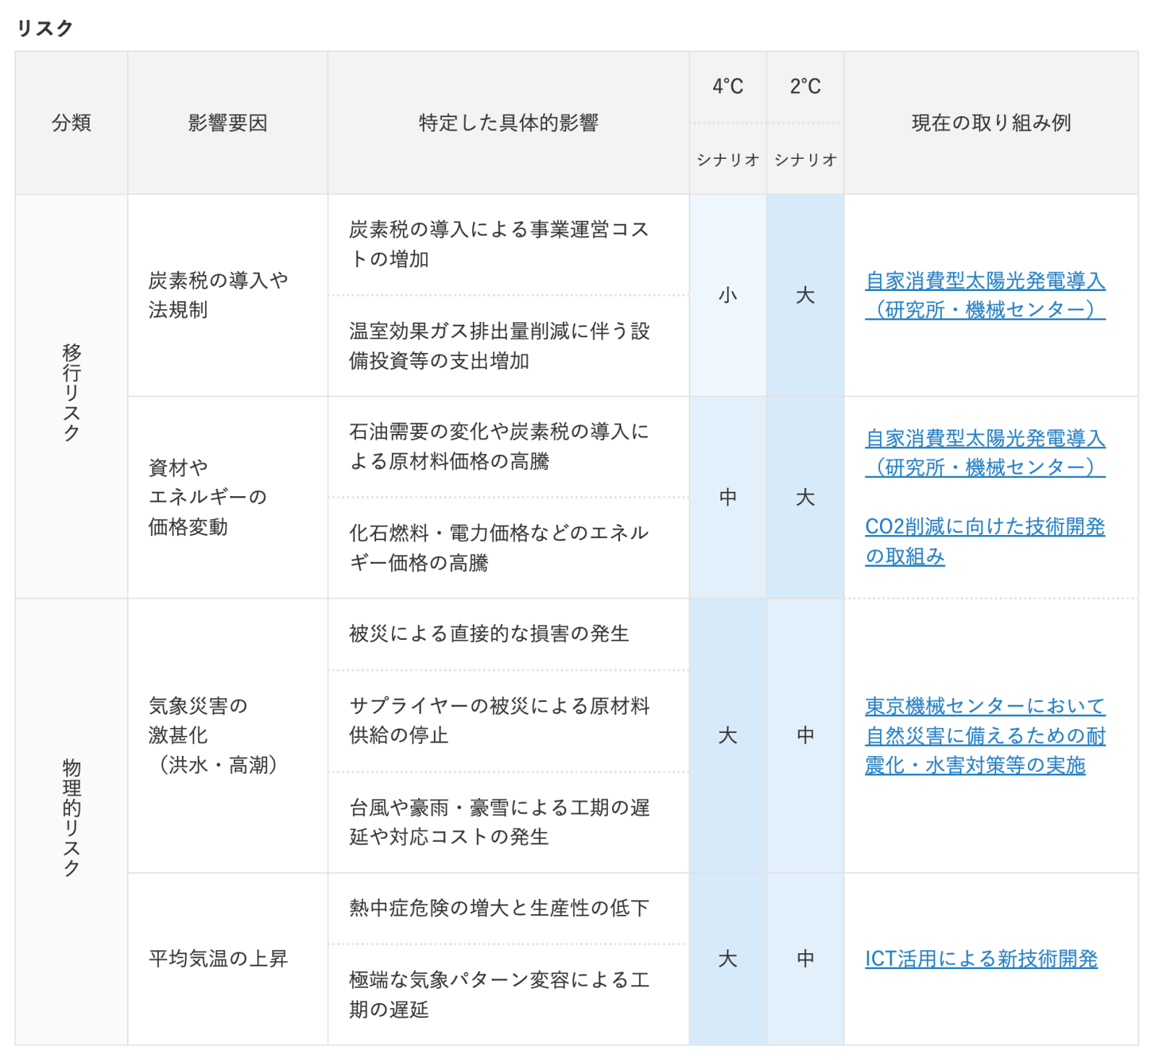
Task: Select the 炭素税の導入や法規制 factor cell
Action: point(218,295)
